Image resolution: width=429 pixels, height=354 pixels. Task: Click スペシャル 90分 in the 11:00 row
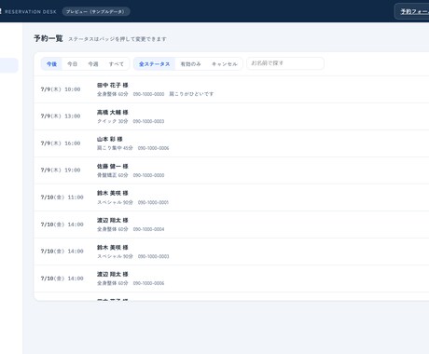tap(115, 202)
